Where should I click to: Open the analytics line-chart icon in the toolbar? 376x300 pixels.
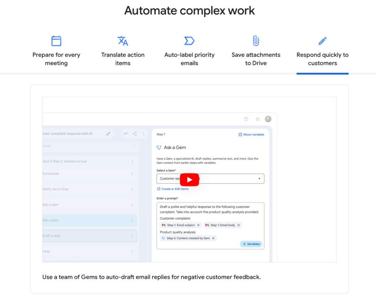126,134
